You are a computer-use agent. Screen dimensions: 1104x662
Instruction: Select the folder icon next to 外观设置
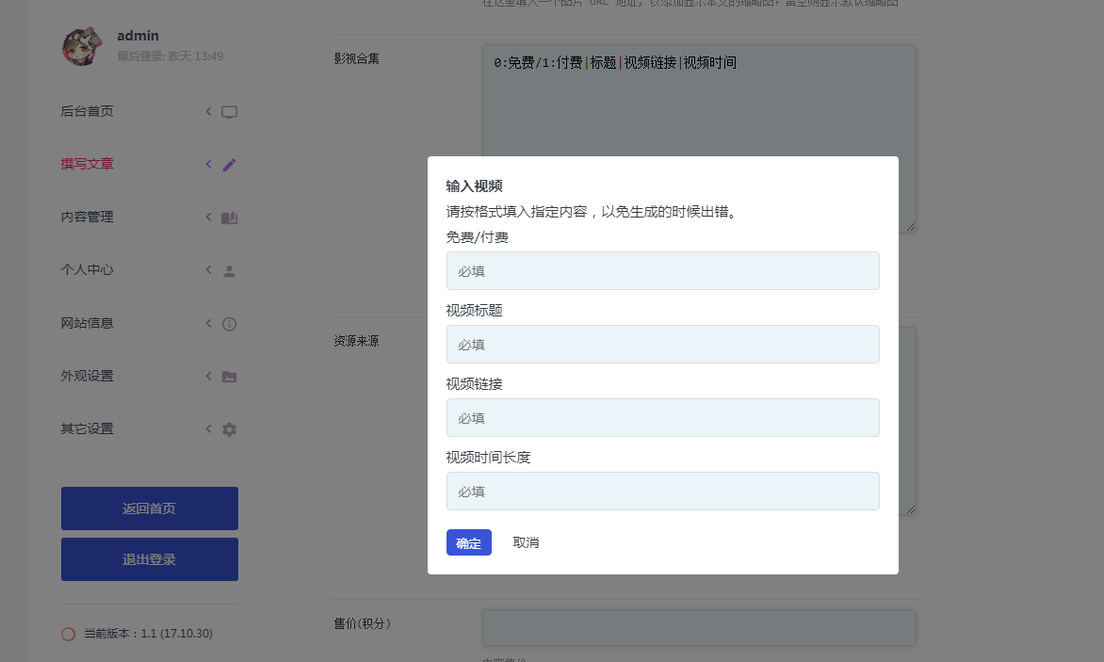coord(228,376)
